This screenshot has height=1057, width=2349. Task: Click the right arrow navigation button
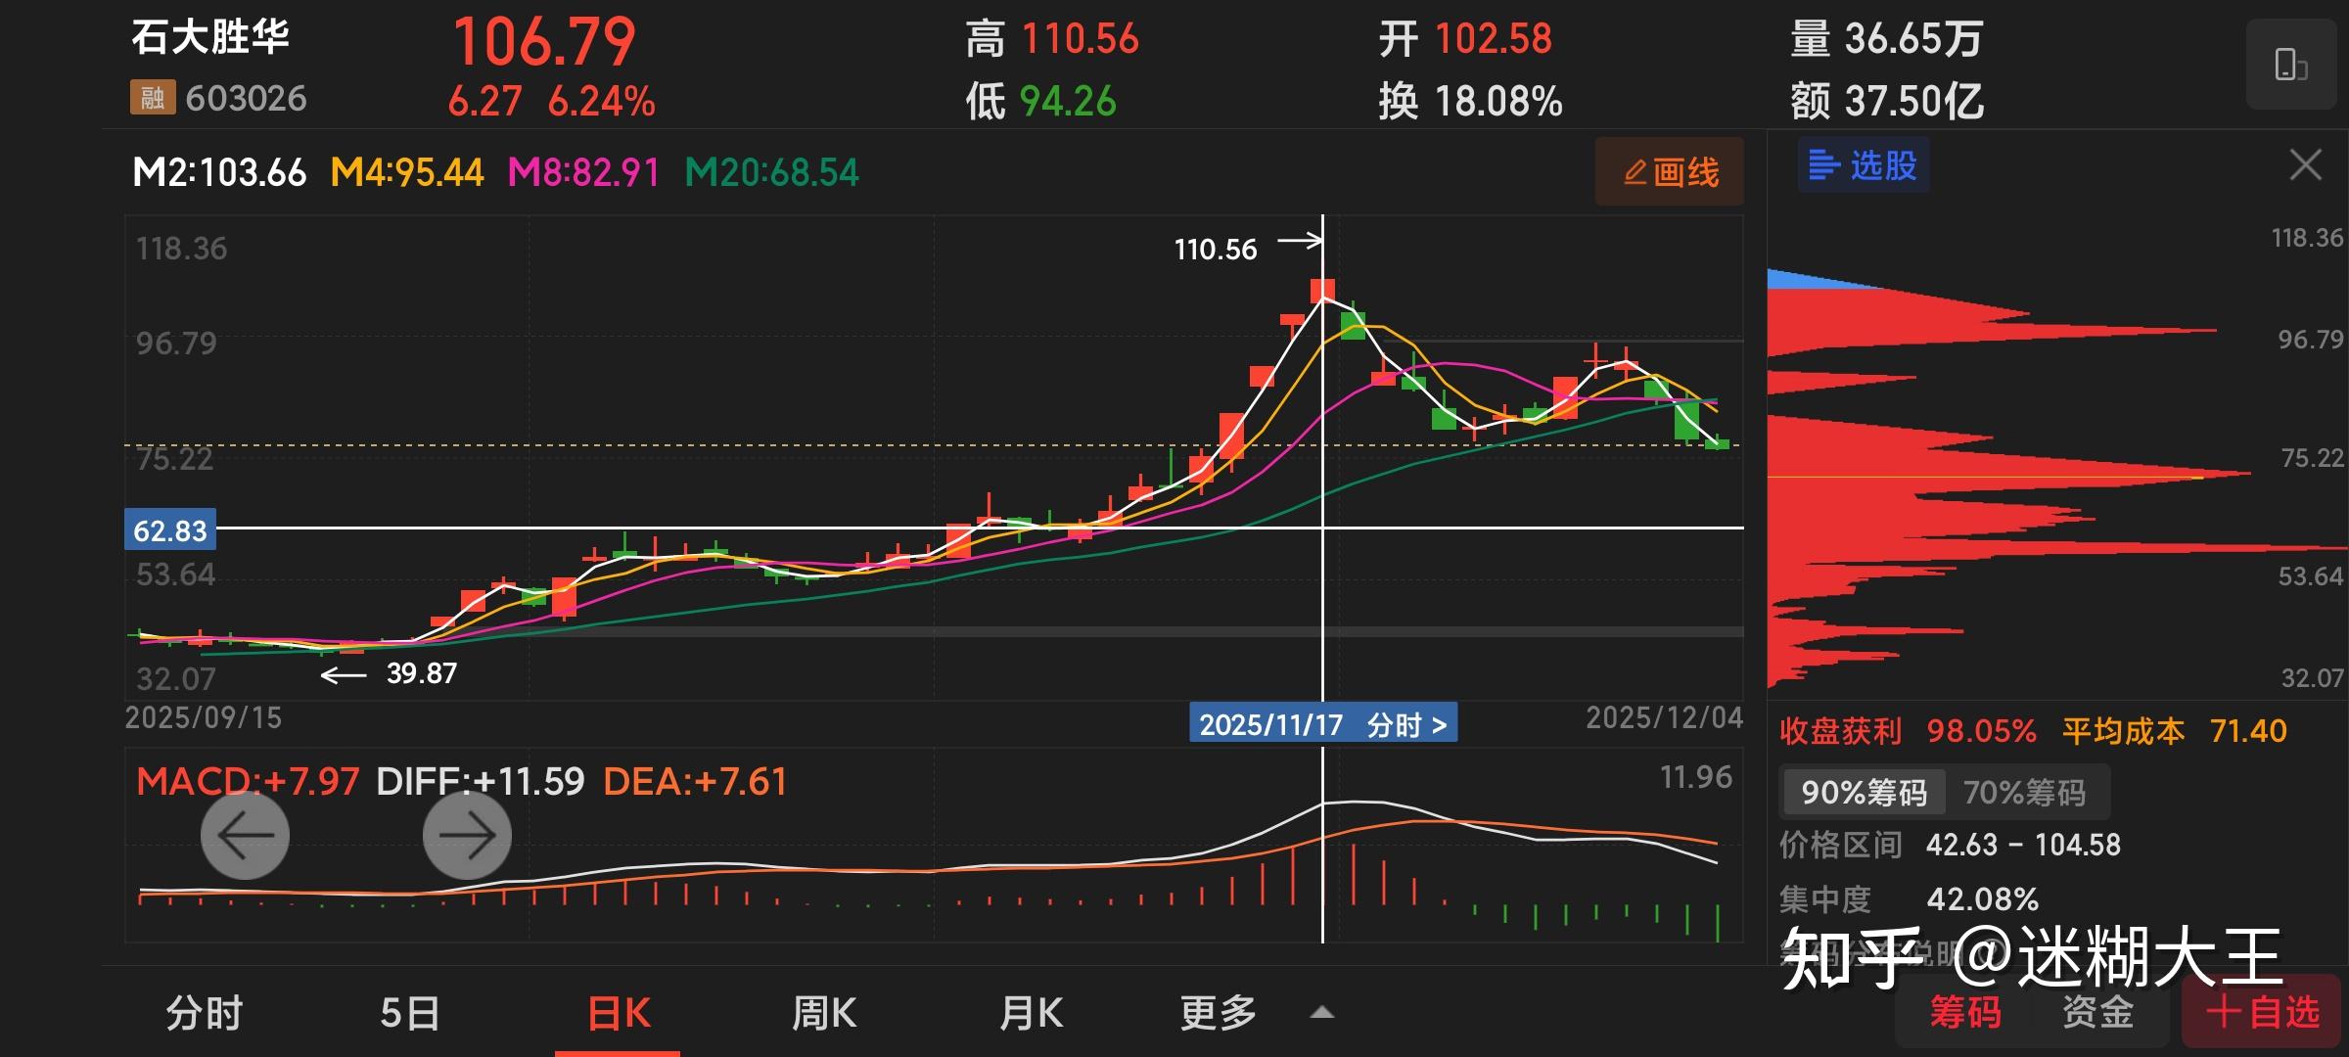[467, 835]
